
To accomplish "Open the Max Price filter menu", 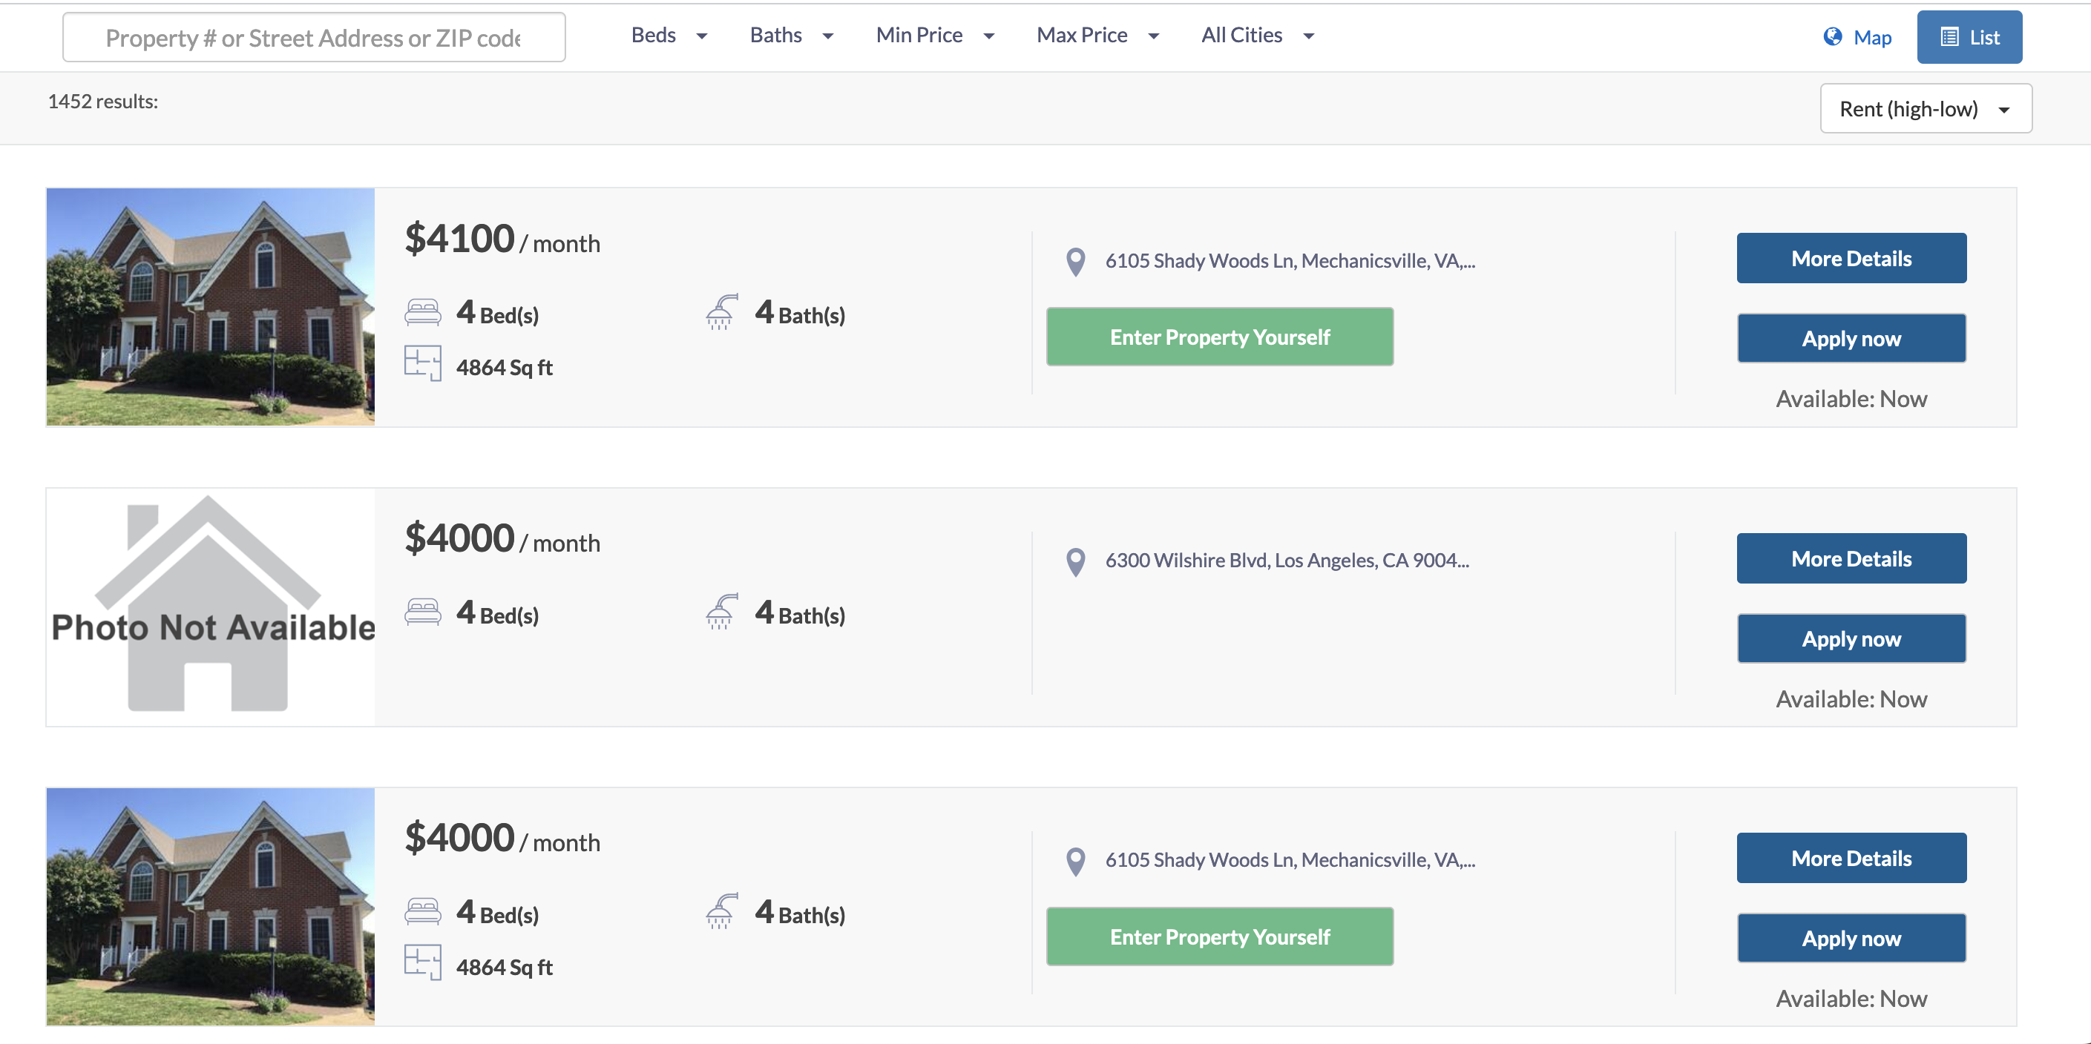I will click(1097, 36).
